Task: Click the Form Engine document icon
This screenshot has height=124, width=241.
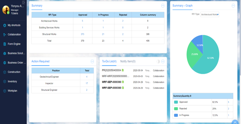Action: click(5, 44)
